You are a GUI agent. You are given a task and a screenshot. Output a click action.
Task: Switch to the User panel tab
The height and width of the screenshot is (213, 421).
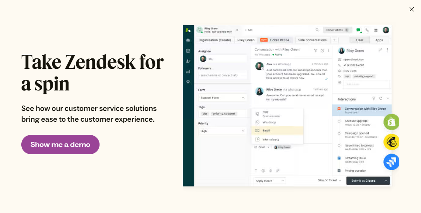[x=359, y=40]
